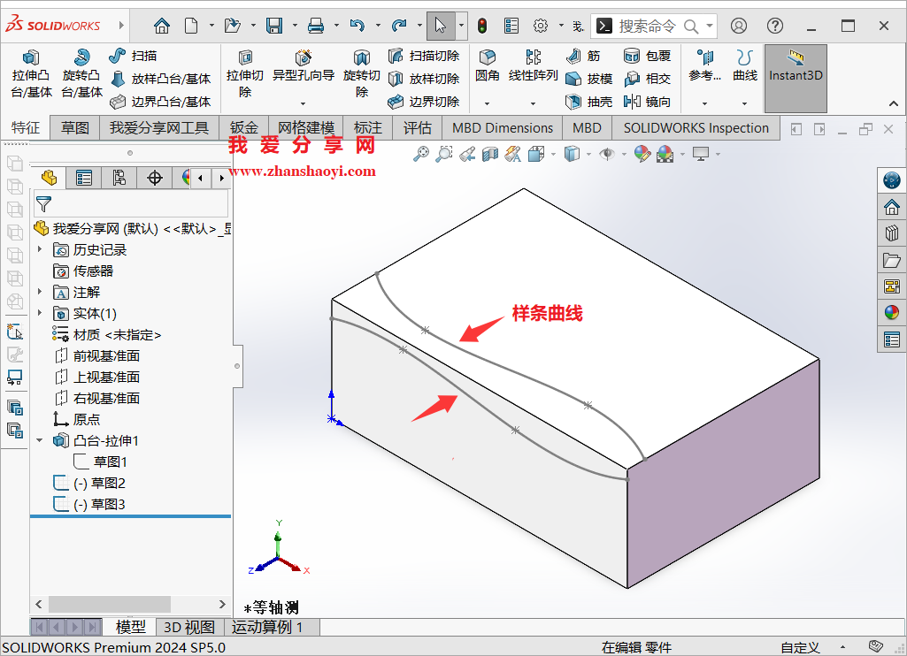Click the feature tree horizontal scrollbar
Screen dimensions: 907x656
[x=110, y=604]
